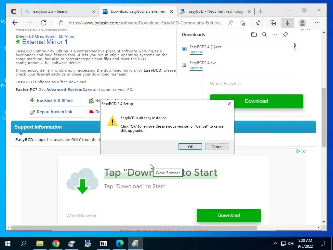Open Edge Settings and more menu
The width and height of the screenshot is (333, 250).
(317, 23)
